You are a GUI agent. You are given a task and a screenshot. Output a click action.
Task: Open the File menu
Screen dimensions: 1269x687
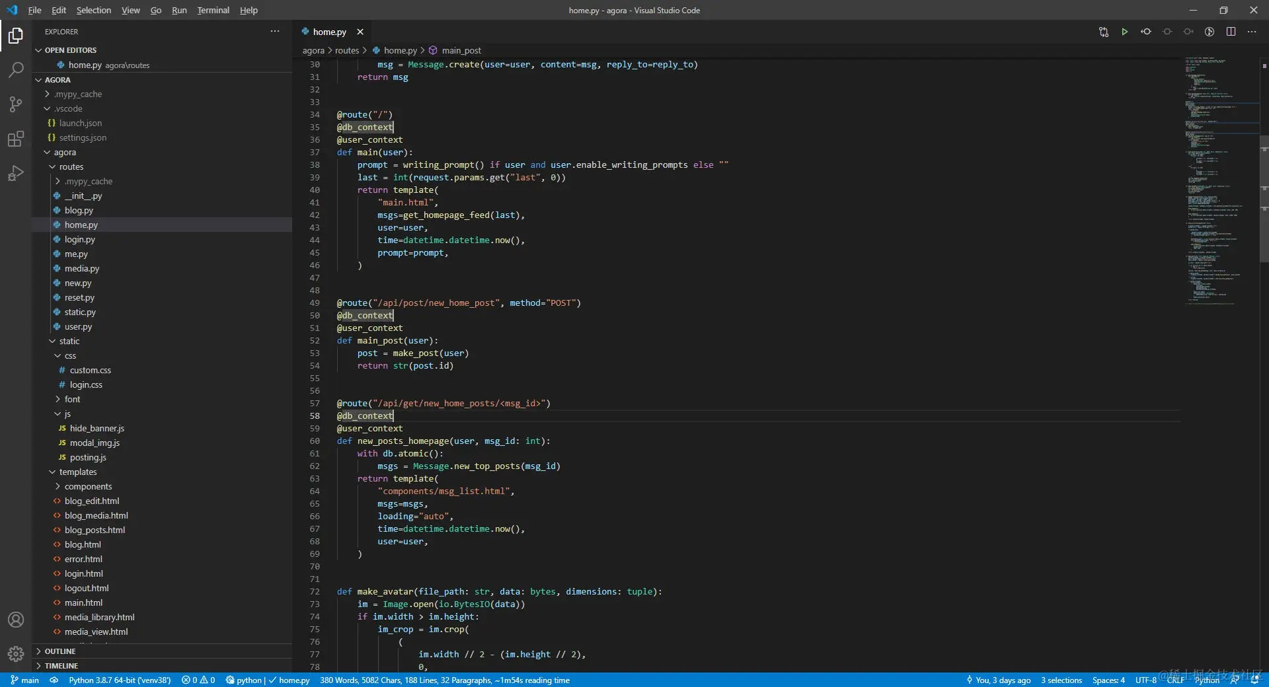[34, 10]
